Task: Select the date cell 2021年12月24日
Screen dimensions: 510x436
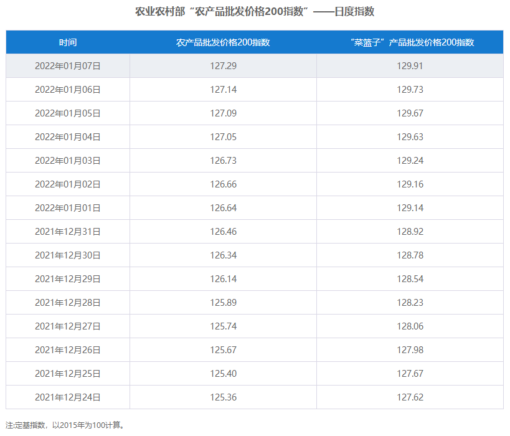Action: [x=68, y=397]
